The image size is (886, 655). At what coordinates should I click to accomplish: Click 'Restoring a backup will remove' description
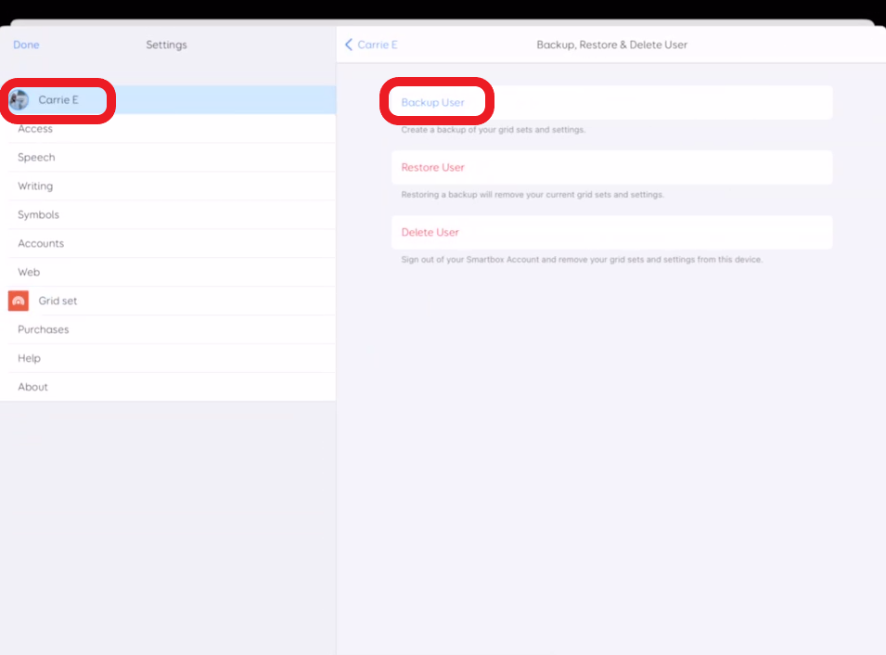533,195
